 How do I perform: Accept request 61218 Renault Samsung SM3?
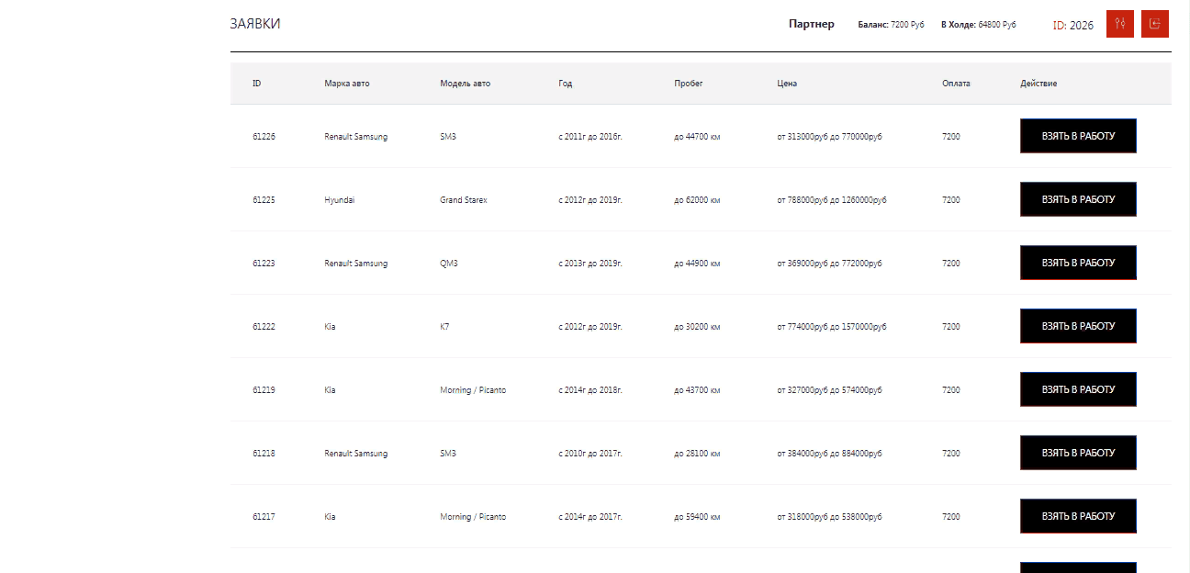click(x=1078, y=453)
